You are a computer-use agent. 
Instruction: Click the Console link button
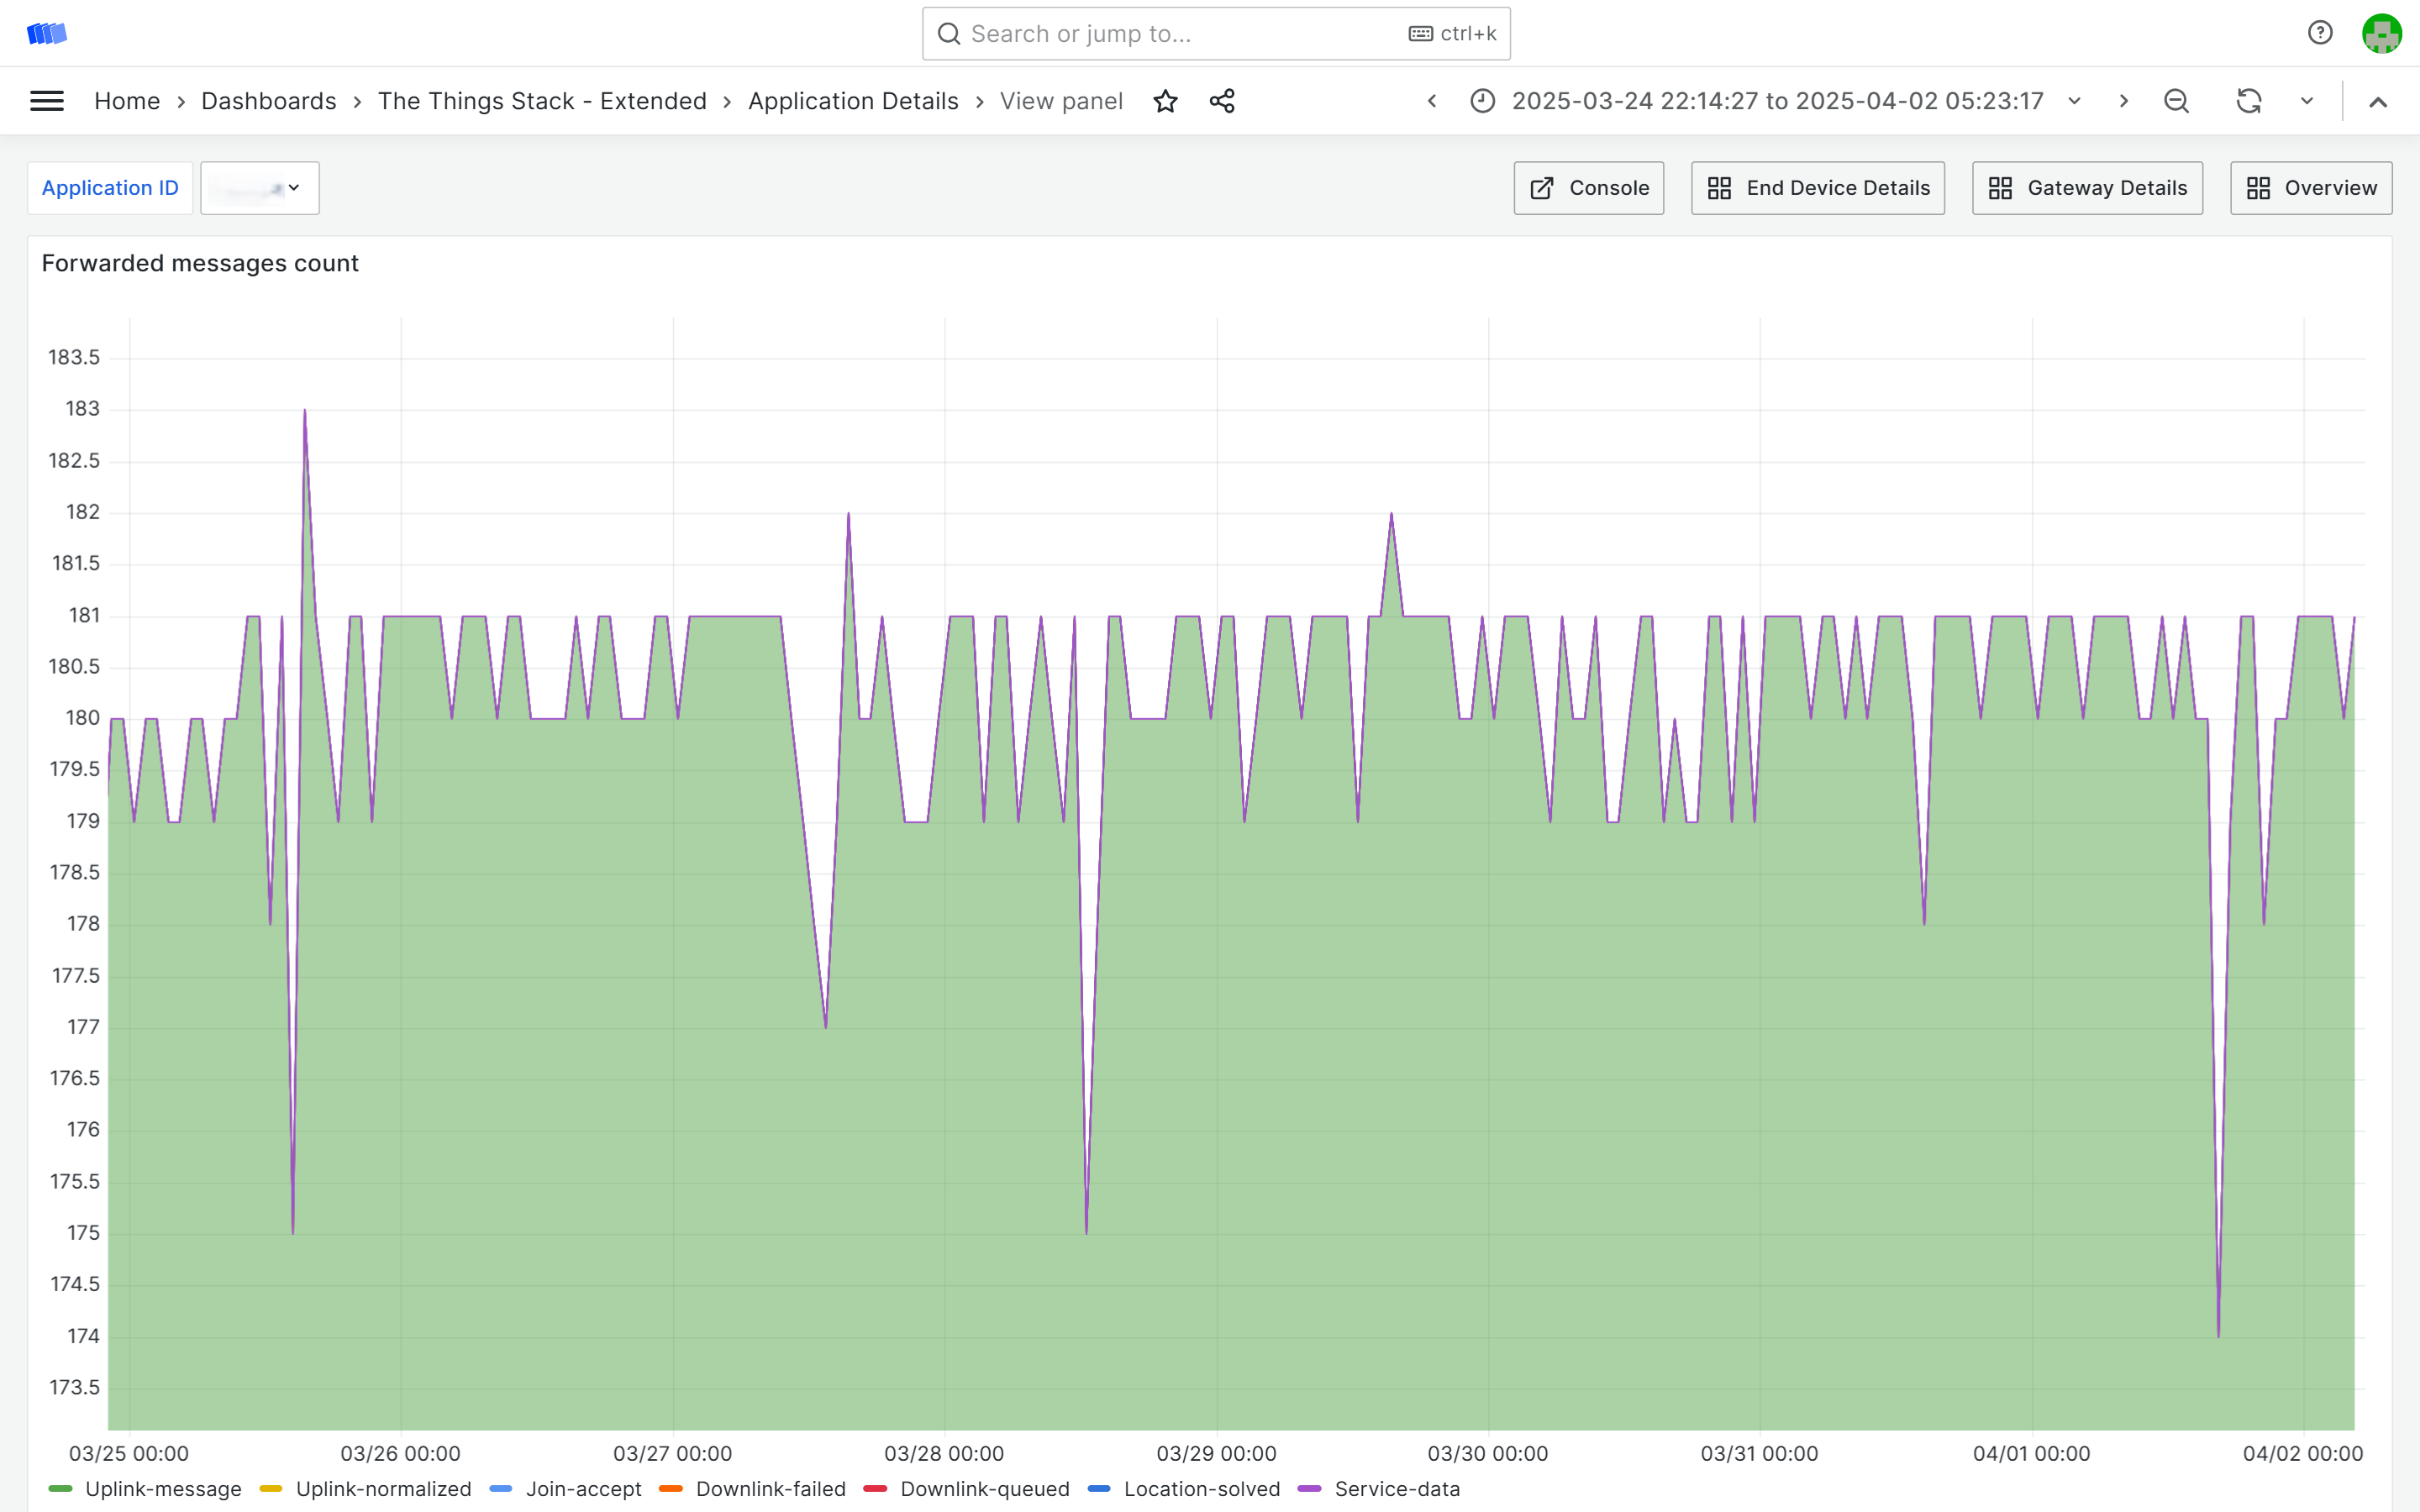[1588, 188]
